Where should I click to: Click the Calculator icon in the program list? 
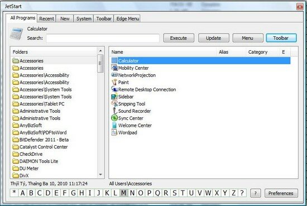[x=114, y=60]
